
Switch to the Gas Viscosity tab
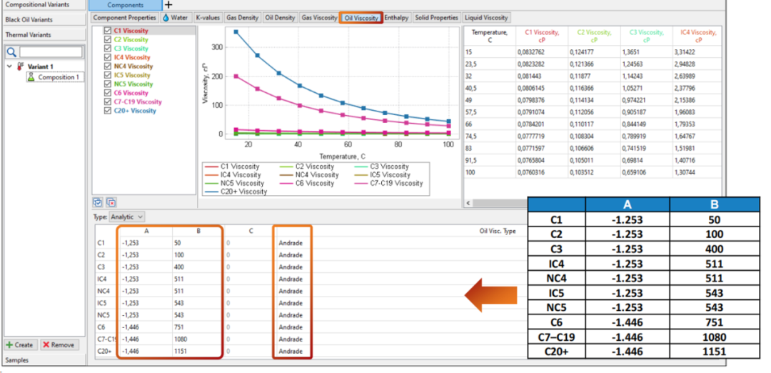click(x=318, y=18)
